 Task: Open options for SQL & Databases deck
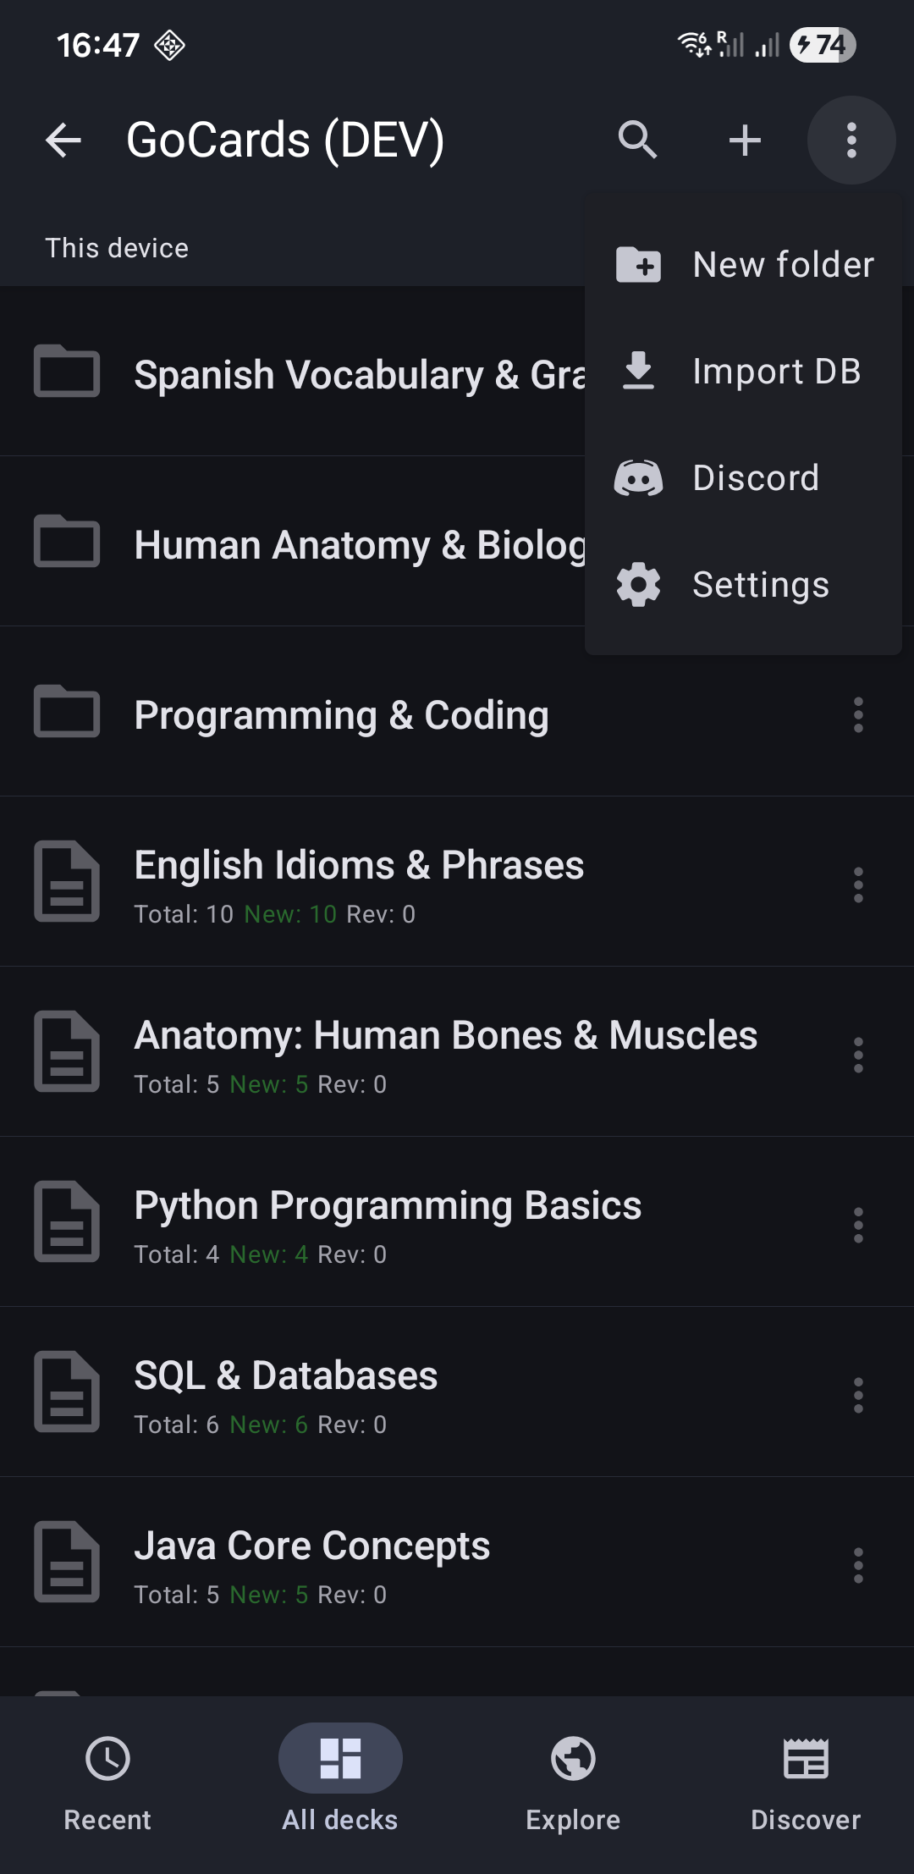(x=858, y=1395)
